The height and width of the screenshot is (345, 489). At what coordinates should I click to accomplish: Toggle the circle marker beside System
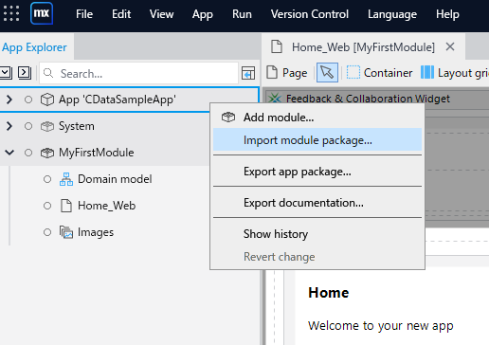tap(28, 126)
